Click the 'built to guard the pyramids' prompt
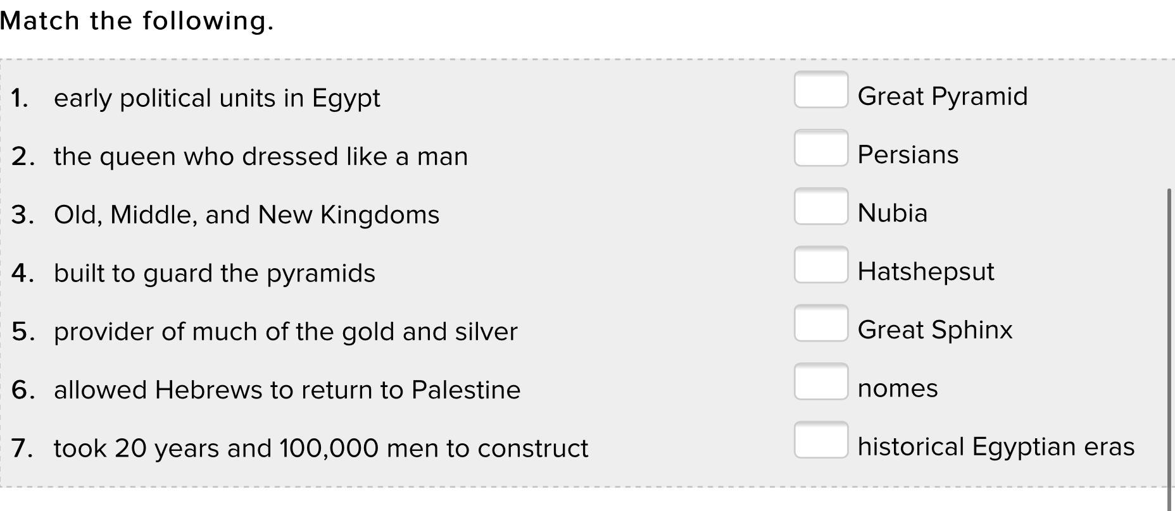The width and height of the screenshot is (1175, 511). coord(215,273)
